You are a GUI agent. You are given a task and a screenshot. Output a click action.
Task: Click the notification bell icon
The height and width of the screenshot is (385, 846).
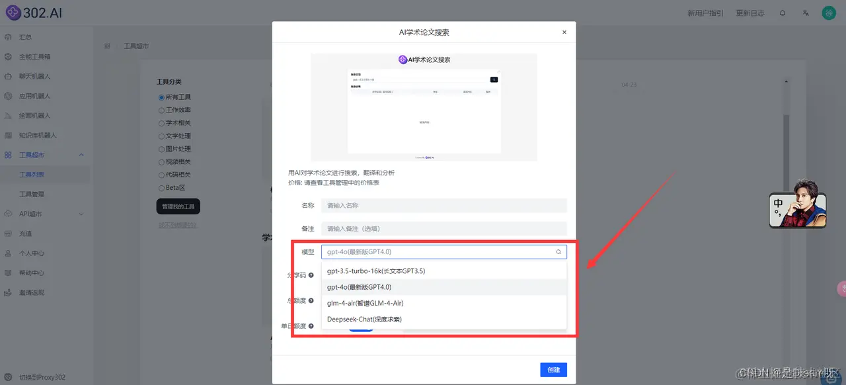tap(783, 12)
